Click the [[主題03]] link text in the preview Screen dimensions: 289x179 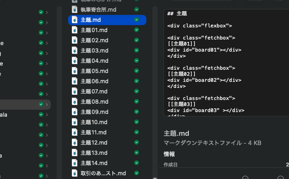[181, 104]
